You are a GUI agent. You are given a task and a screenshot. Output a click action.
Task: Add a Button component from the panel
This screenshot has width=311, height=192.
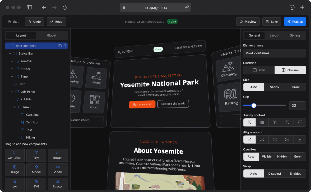[58, 155]
